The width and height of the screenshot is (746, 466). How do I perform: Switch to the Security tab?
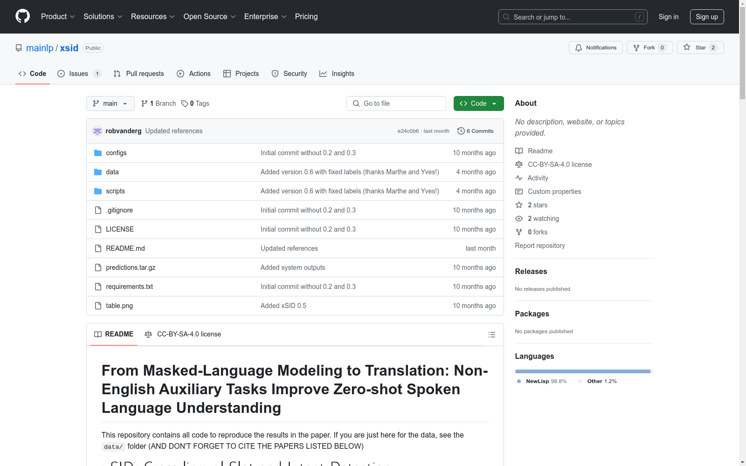[289, 74]
